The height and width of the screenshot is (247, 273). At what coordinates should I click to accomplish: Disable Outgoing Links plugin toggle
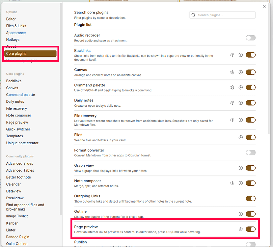(x=251, y=199)
